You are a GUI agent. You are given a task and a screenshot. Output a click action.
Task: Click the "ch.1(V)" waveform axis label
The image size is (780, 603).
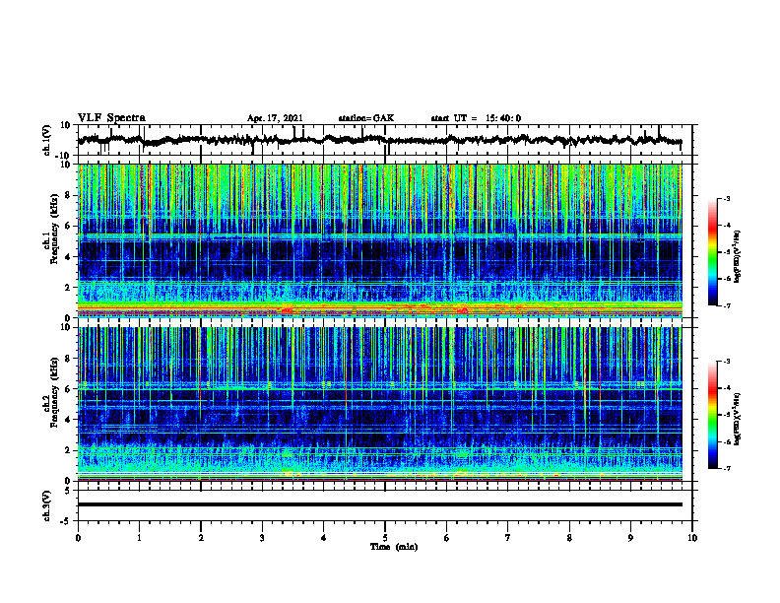coord(47,140)
